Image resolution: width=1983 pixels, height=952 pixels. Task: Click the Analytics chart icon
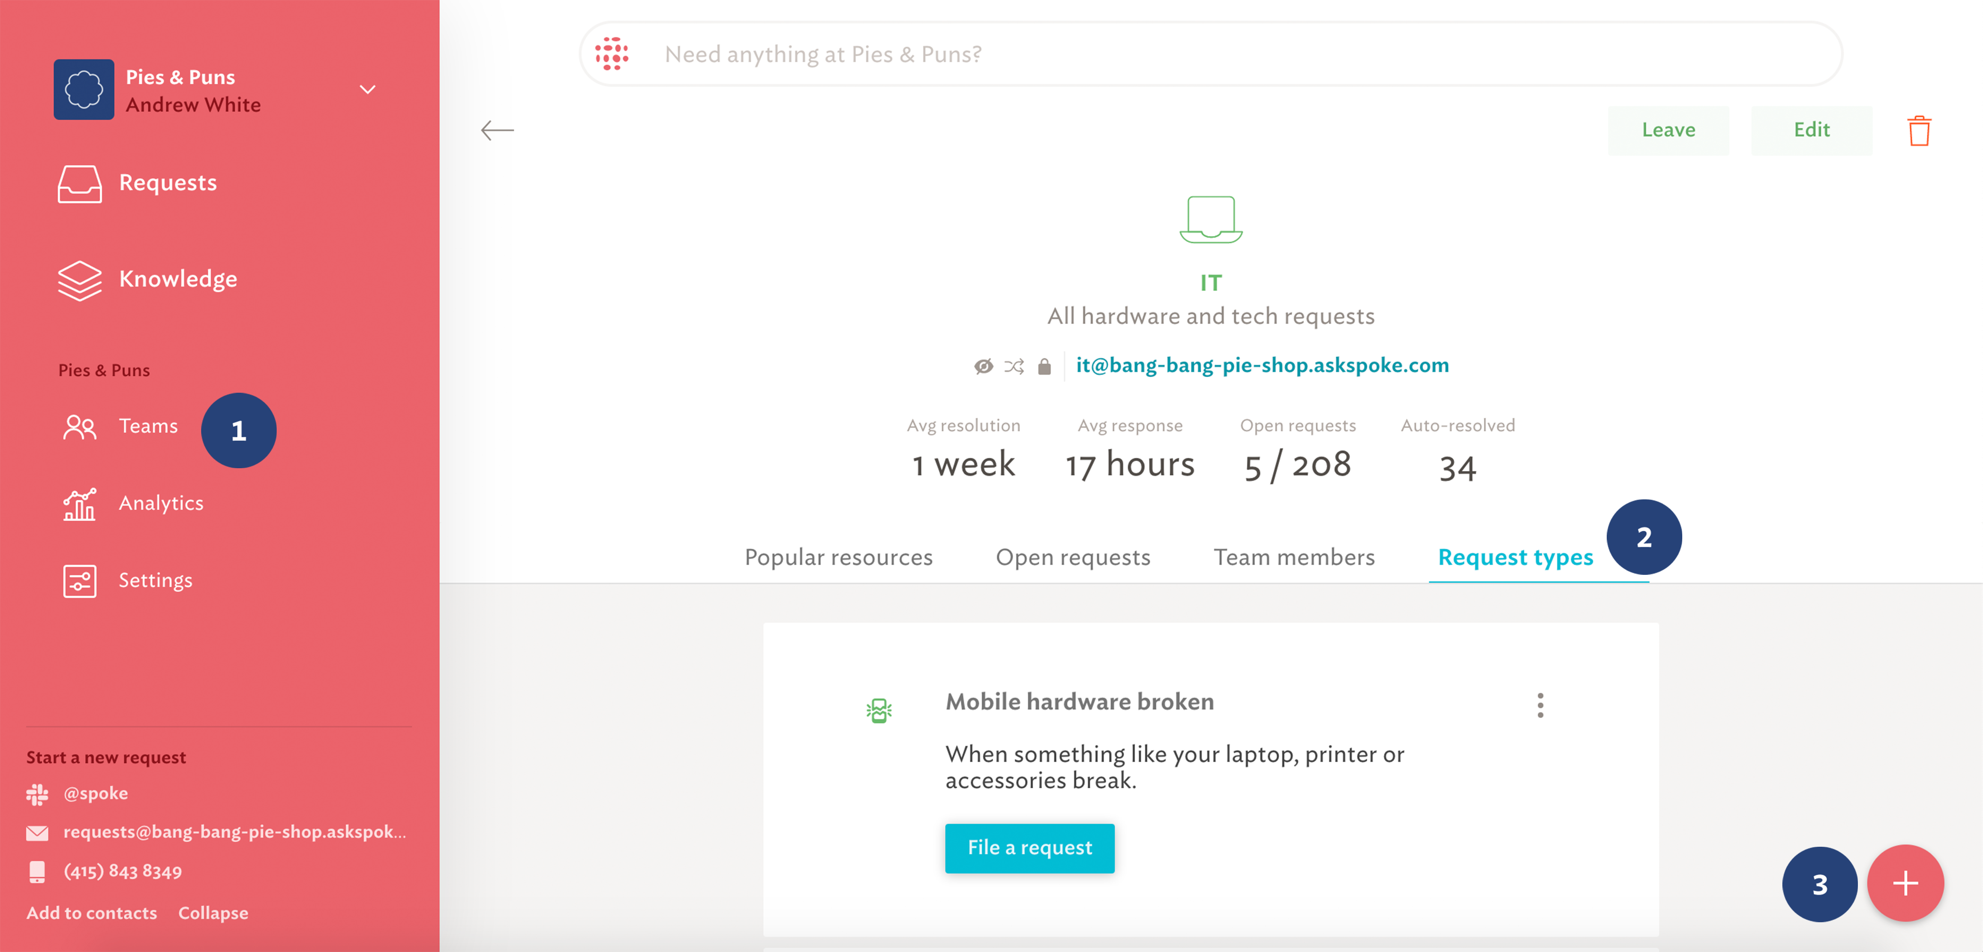coord(79,504)
